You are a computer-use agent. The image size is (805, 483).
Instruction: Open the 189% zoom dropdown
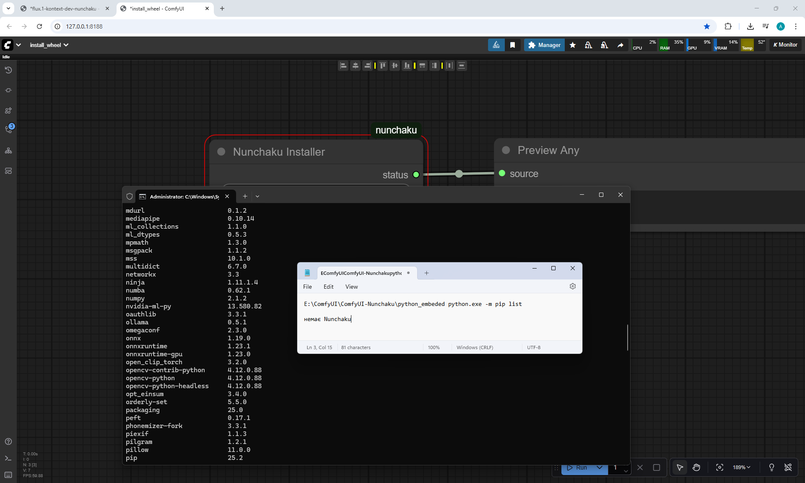click(741, 467)
